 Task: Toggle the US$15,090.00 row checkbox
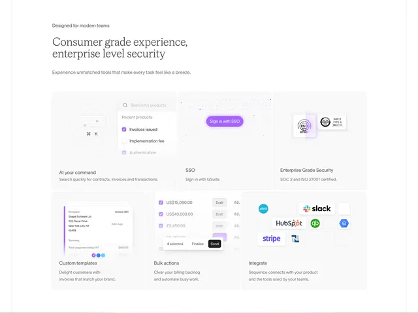[x=161, y=203]
